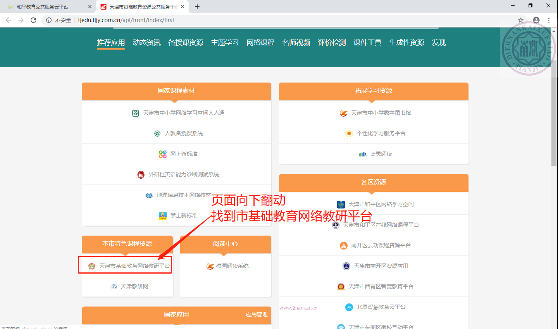Image resolution: width=558 pixels, height=329 pixels.
Task: Click the 天津市和平区网络学习空间 icon
Action: 341,205
